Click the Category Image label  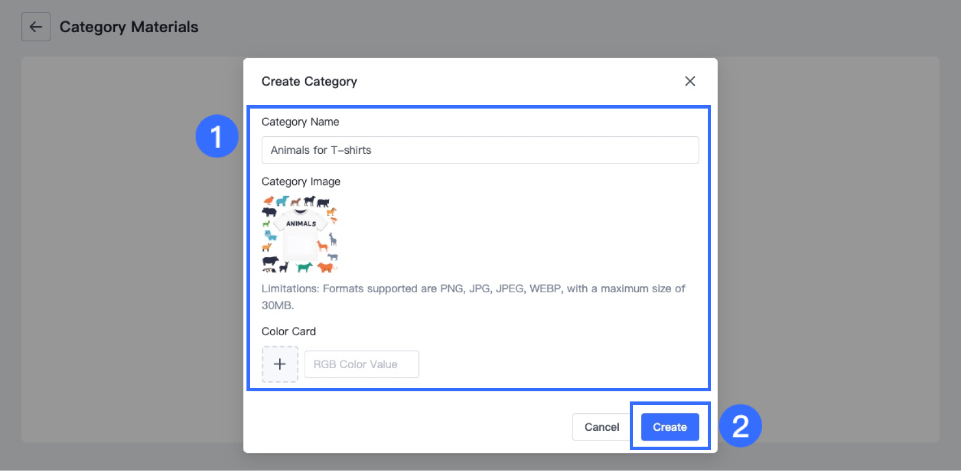[301, 182]
